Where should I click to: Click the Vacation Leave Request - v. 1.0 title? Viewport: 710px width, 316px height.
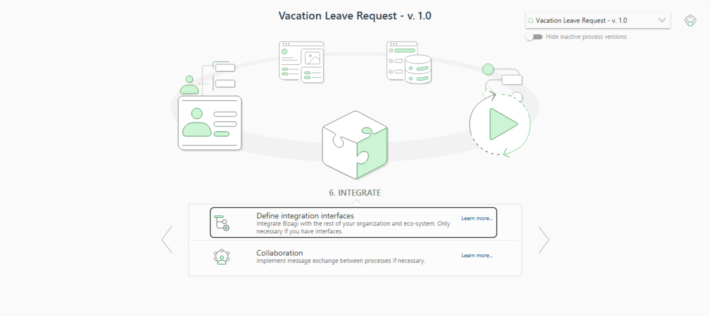(355, 16)
